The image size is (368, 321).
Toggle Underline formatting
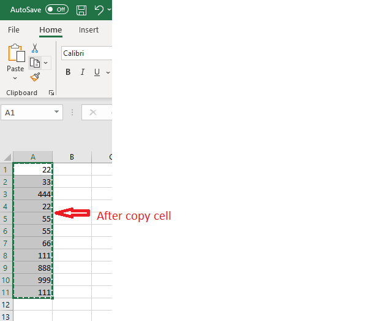(x=97, y=72)
